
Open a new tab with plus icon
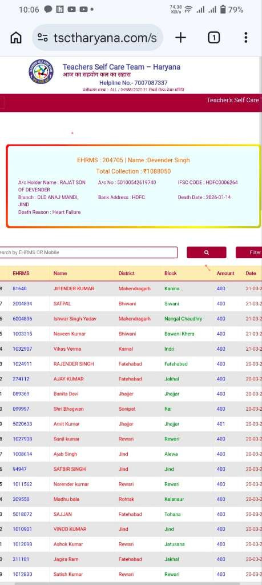(x=180, y=37)
